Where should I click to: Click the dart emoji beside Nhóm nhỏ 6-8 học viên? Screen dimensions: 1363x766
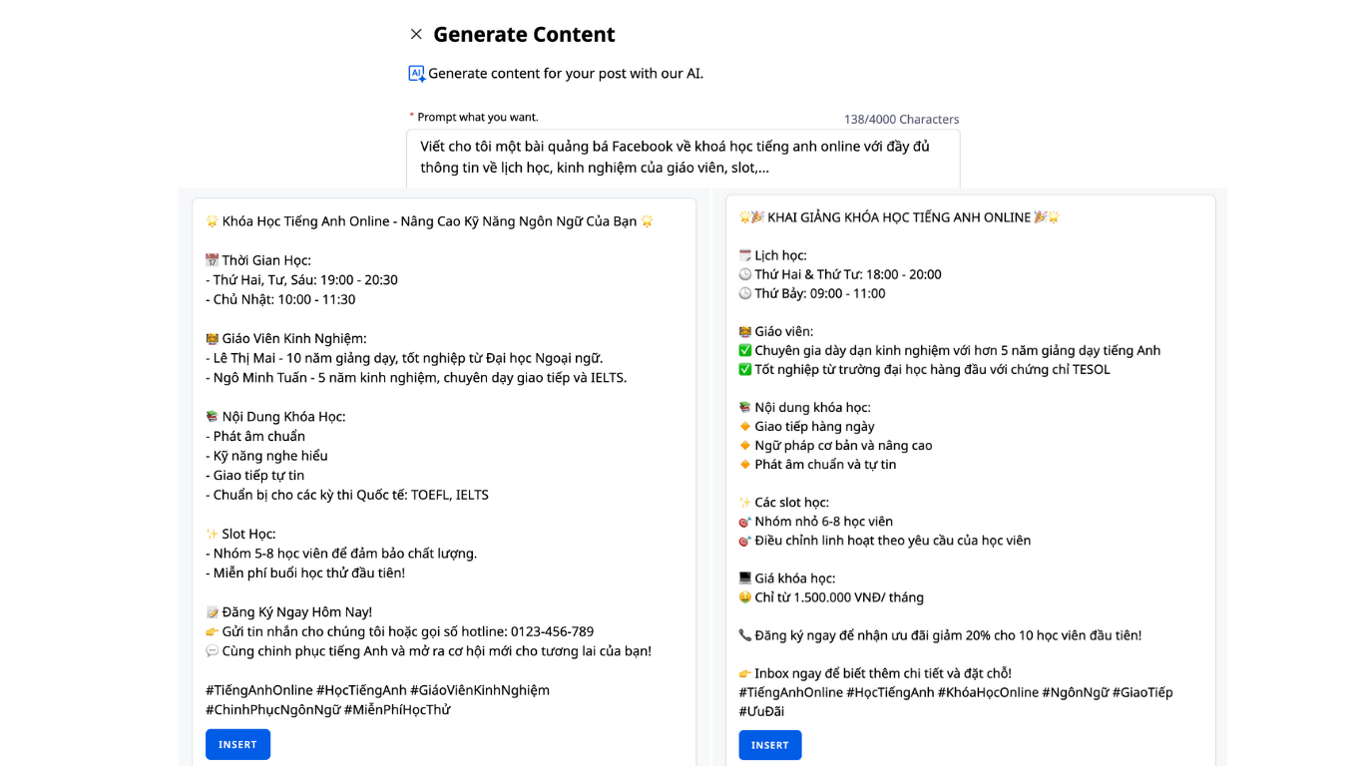[744, 522]
